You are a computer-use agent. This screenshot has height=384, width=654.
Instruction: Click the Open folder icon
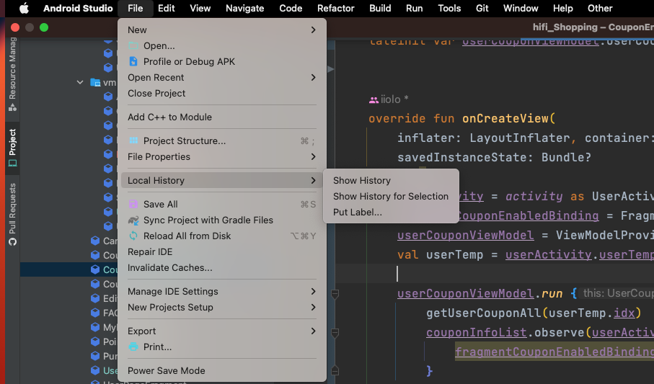tap(133, 46)
